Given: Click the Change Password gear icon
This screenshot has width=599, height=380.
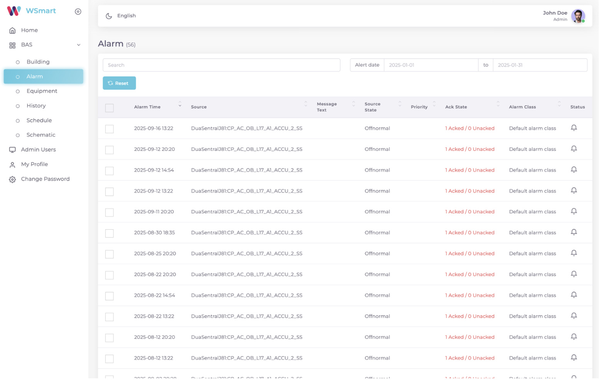Looking at the screenshot, I should [12, 179].
